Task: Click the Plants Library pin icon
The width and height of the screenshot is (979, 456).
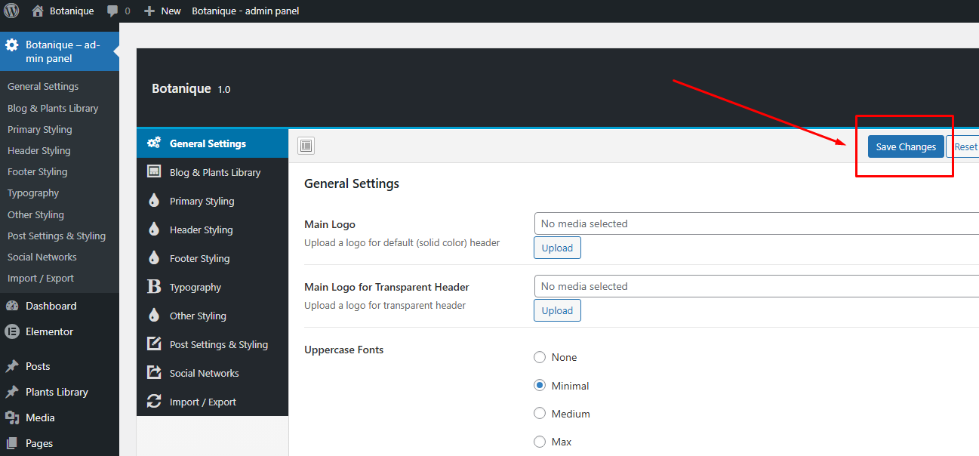Action: tap(12, 392)
